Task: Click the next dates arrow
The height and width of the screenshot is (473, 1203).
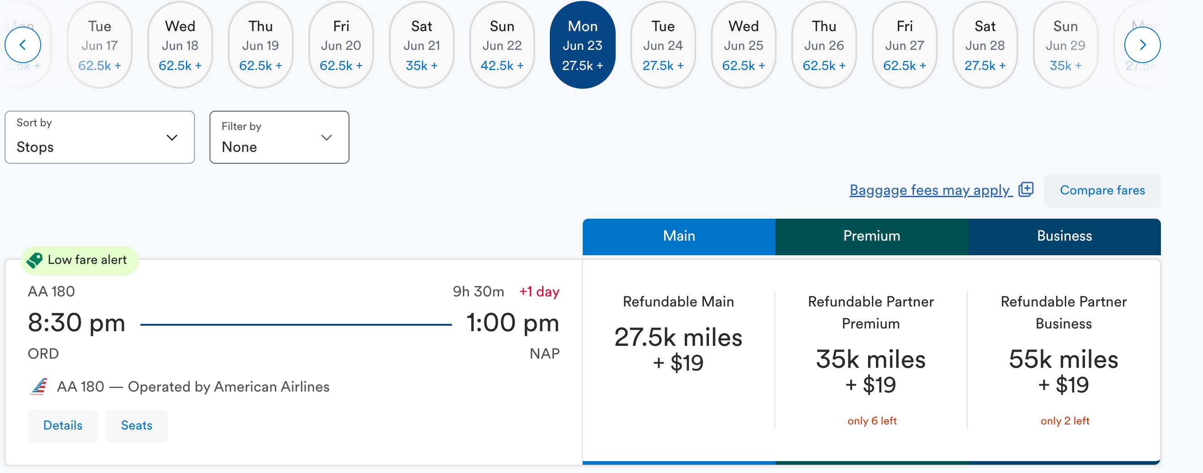Action: tap(1142, 45)
